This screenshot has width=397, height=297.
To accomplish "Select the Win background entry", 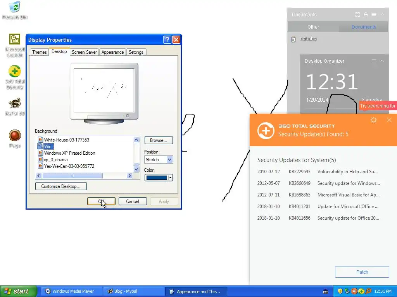I will [46, 146].
